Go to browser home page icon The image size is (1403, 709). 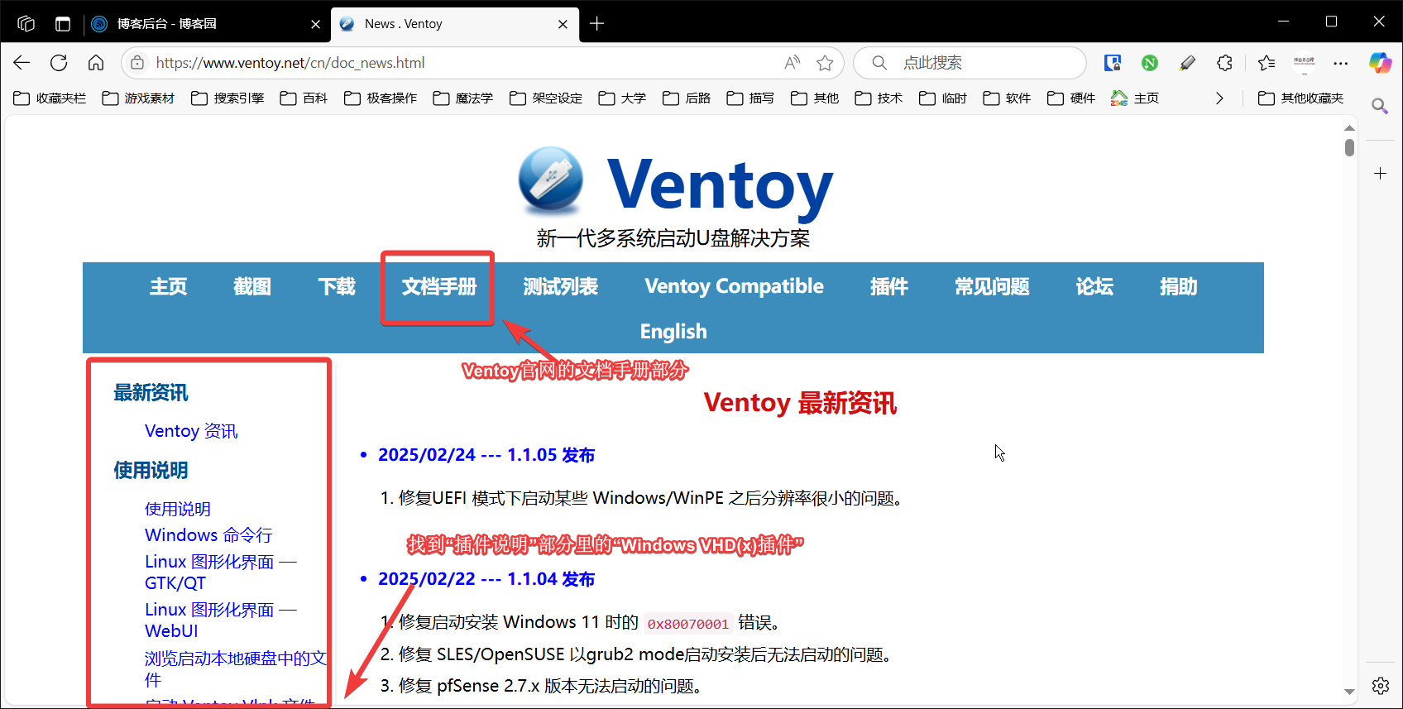(x=96, y=63)
